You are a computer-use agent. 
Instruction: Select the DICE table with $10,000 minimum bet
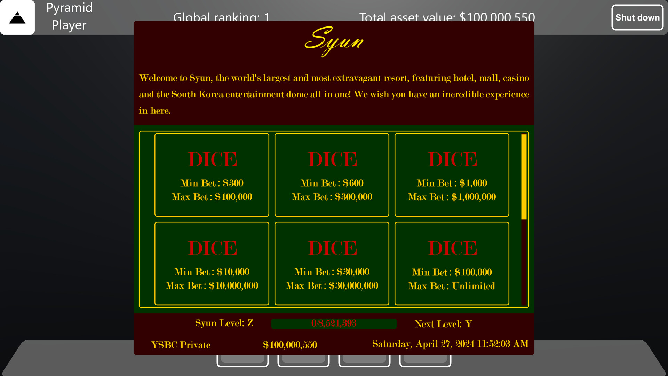(212, 264)
